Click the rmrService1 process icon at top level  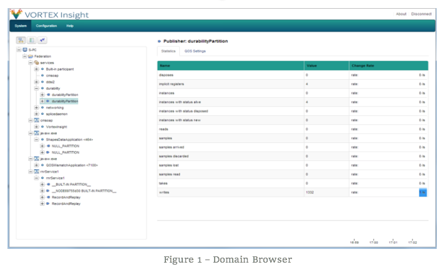[36, 172]
